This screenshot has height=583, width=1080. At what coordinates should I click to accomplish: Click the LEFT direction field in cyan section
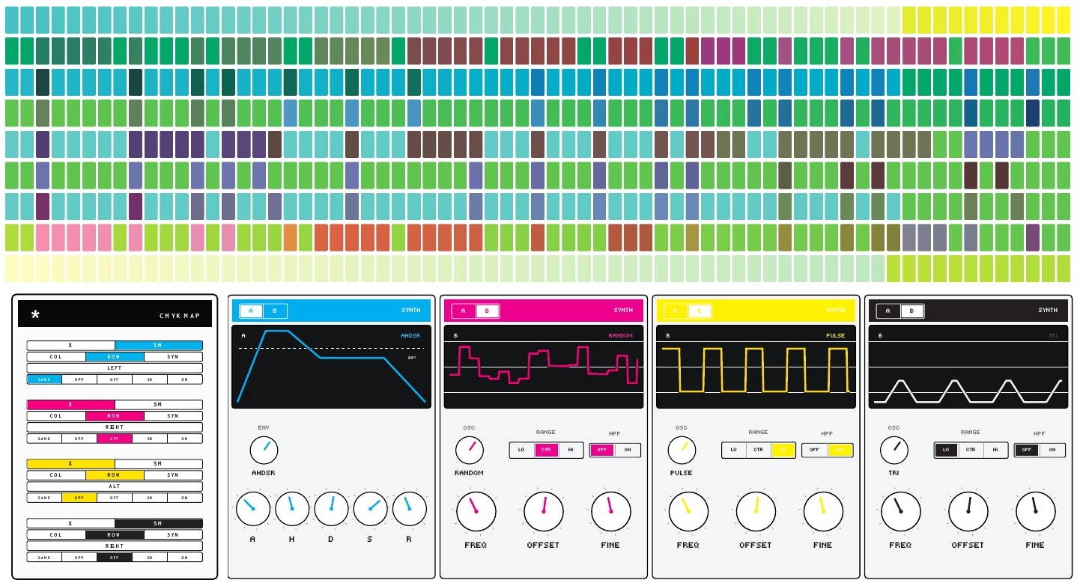click(x=115, y=368)
